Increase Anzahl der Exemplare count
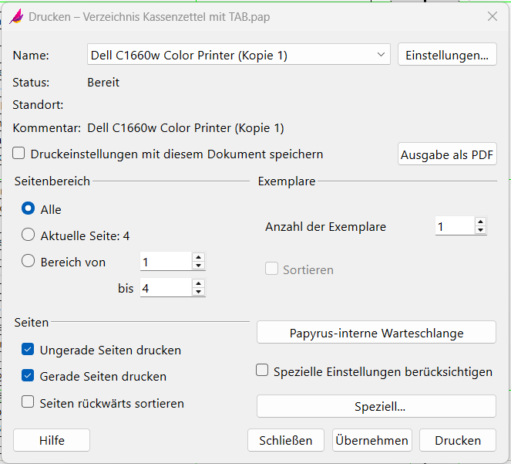This screenshot has height=464, width=511. pyautogui.click(x=480, y=222)
